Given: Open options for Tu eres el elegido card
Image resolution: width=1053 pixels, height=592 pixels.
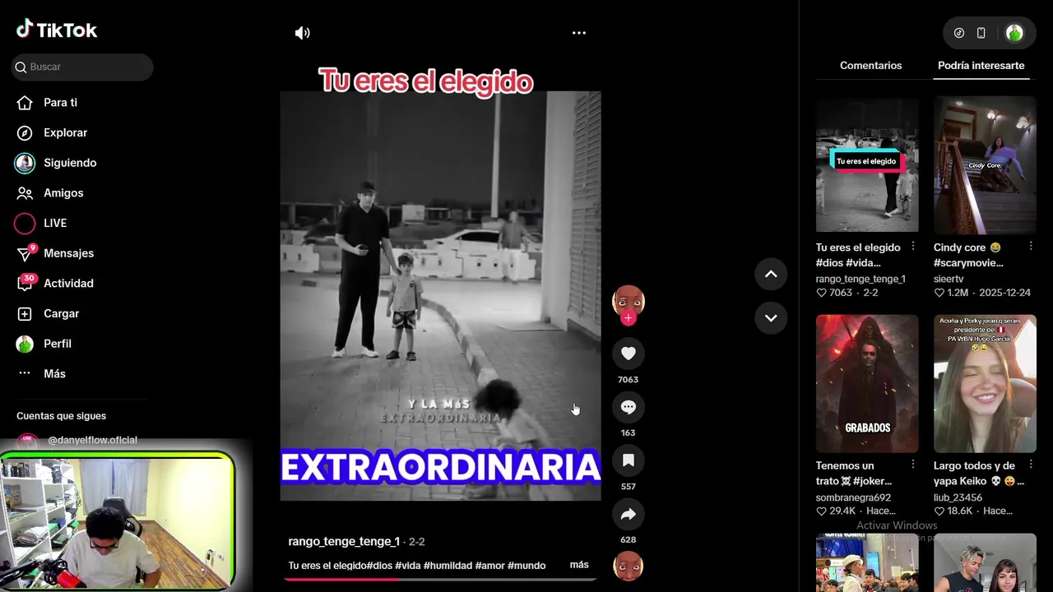Looking at the screenshot, I should click(912, 247).
